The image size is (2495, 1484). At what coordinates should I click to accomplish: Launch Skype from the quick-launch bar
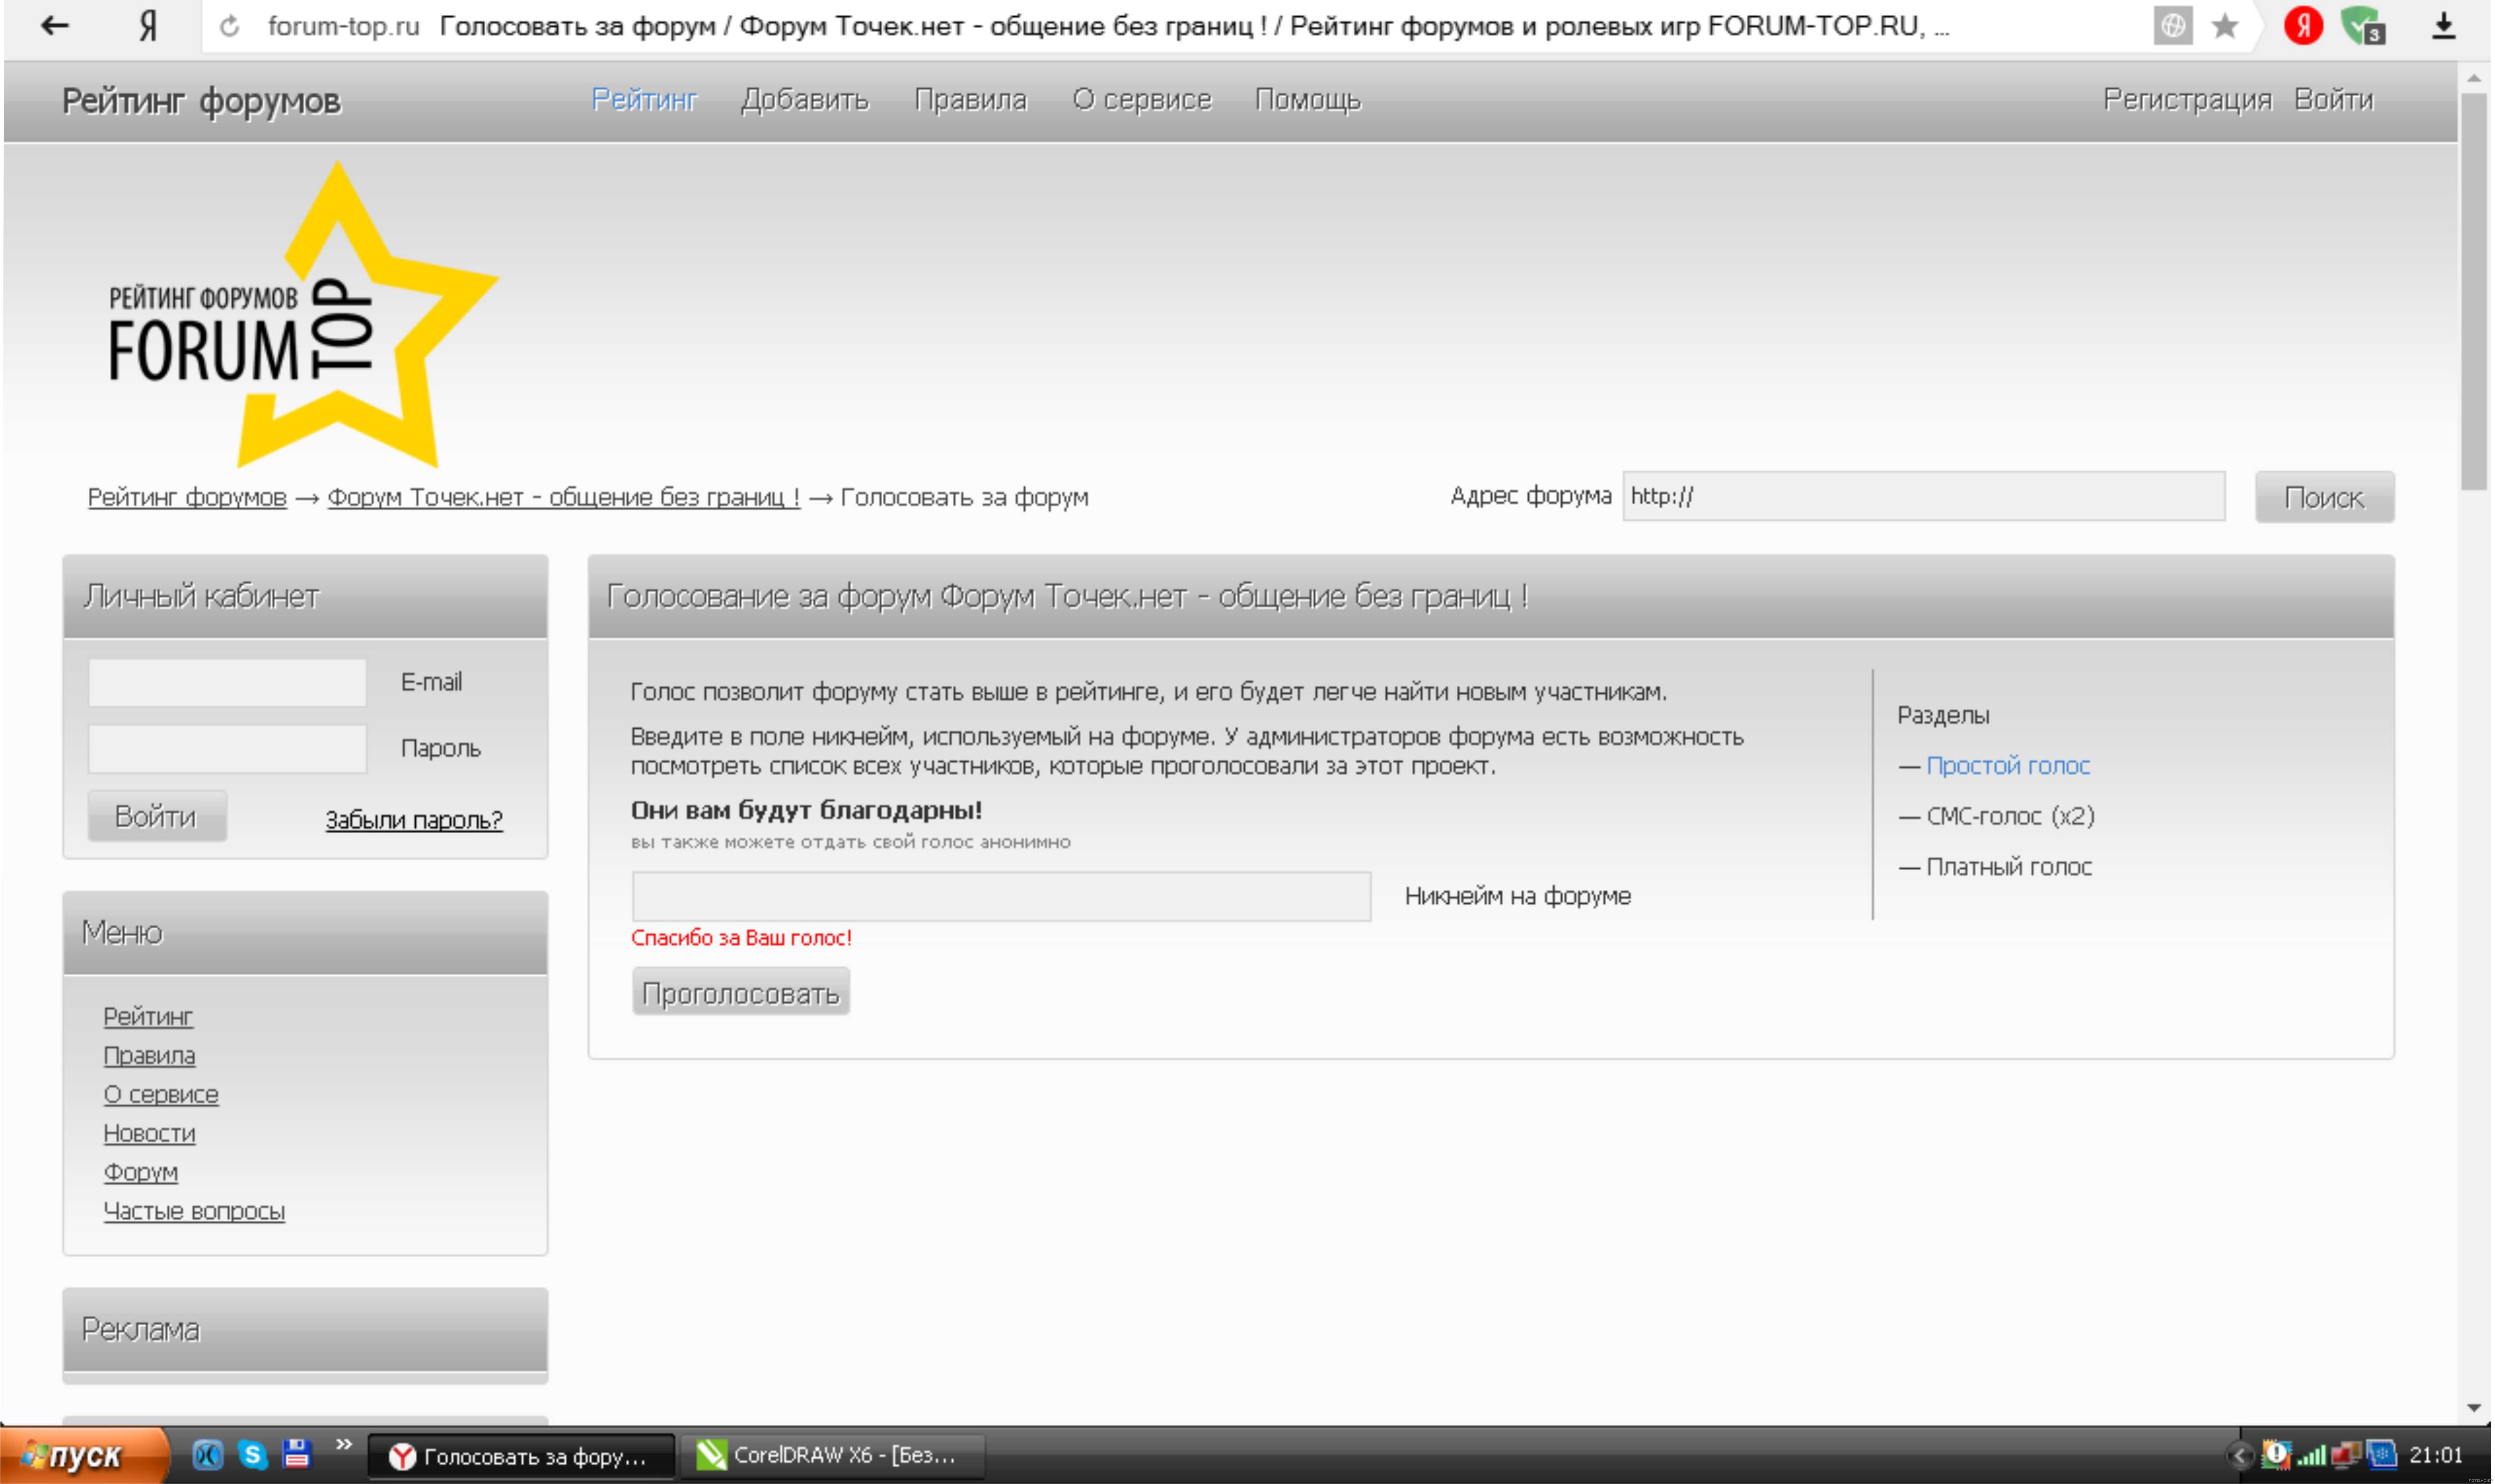(x=252, y=1454)
